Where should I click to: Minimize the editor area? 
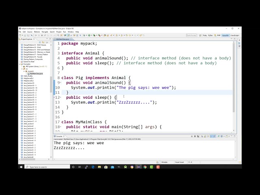tap(232, 39)
